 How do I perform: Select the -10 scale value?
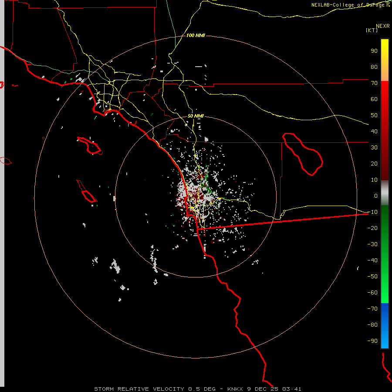pyautogui.click(x=372, y=212)
